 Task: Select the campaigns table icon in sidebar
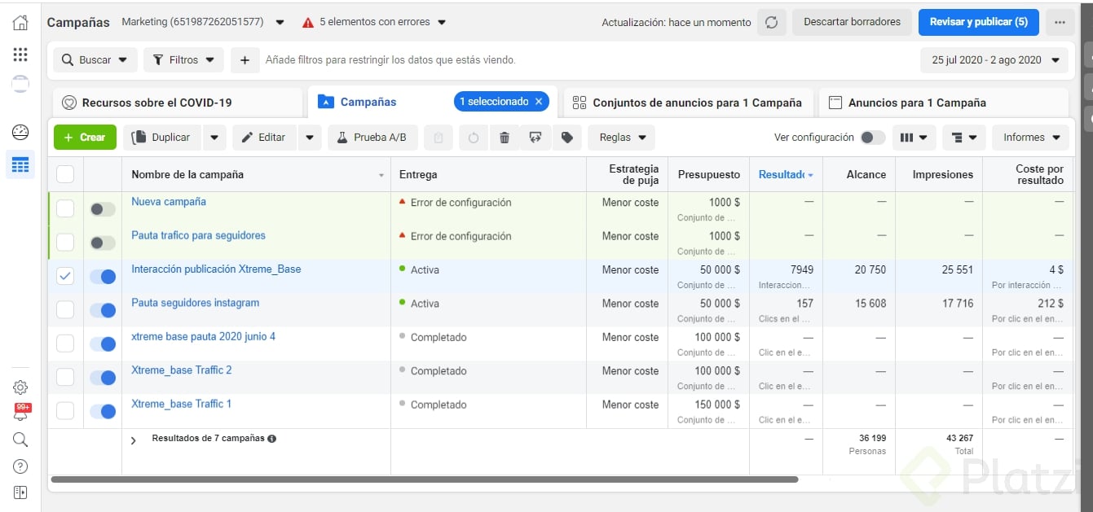point(20,164)
